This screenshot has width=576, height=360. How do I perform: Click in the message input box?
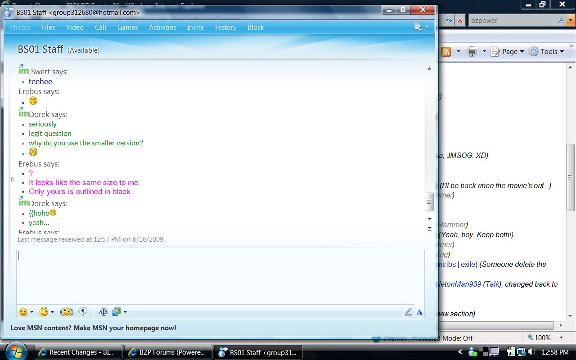pos(220,276)
